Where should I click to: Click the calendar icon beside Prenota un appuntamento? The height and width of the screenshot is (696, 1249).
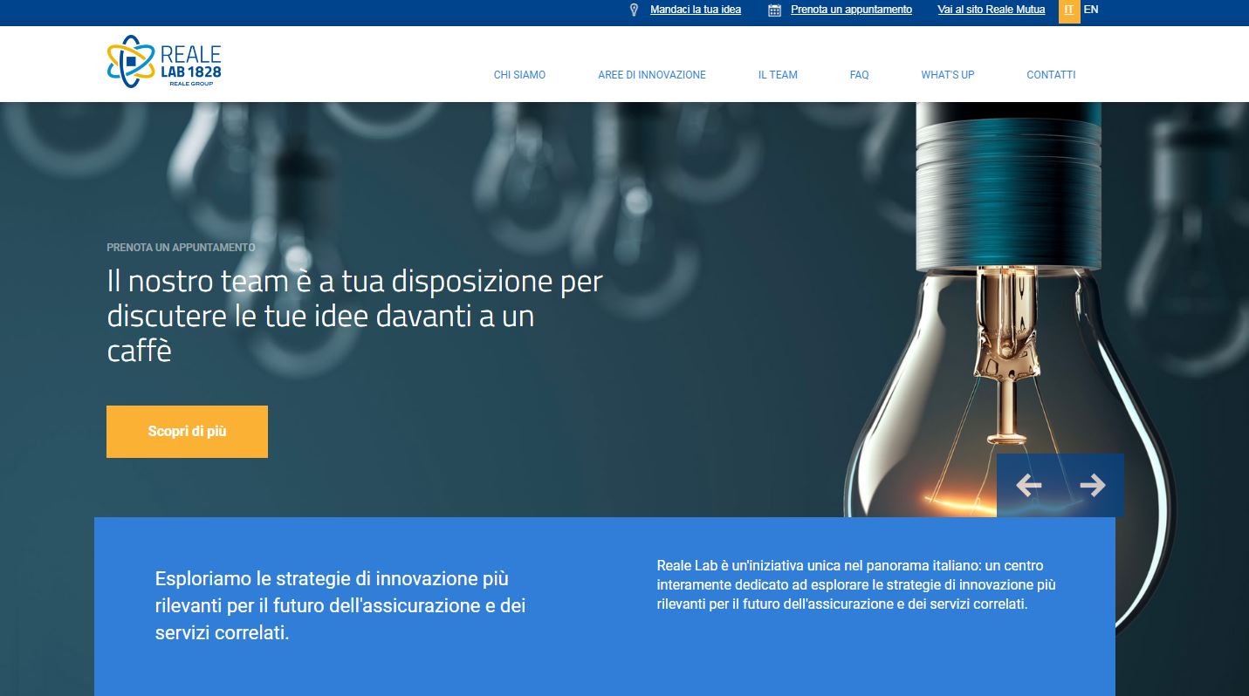click(774, 10)
